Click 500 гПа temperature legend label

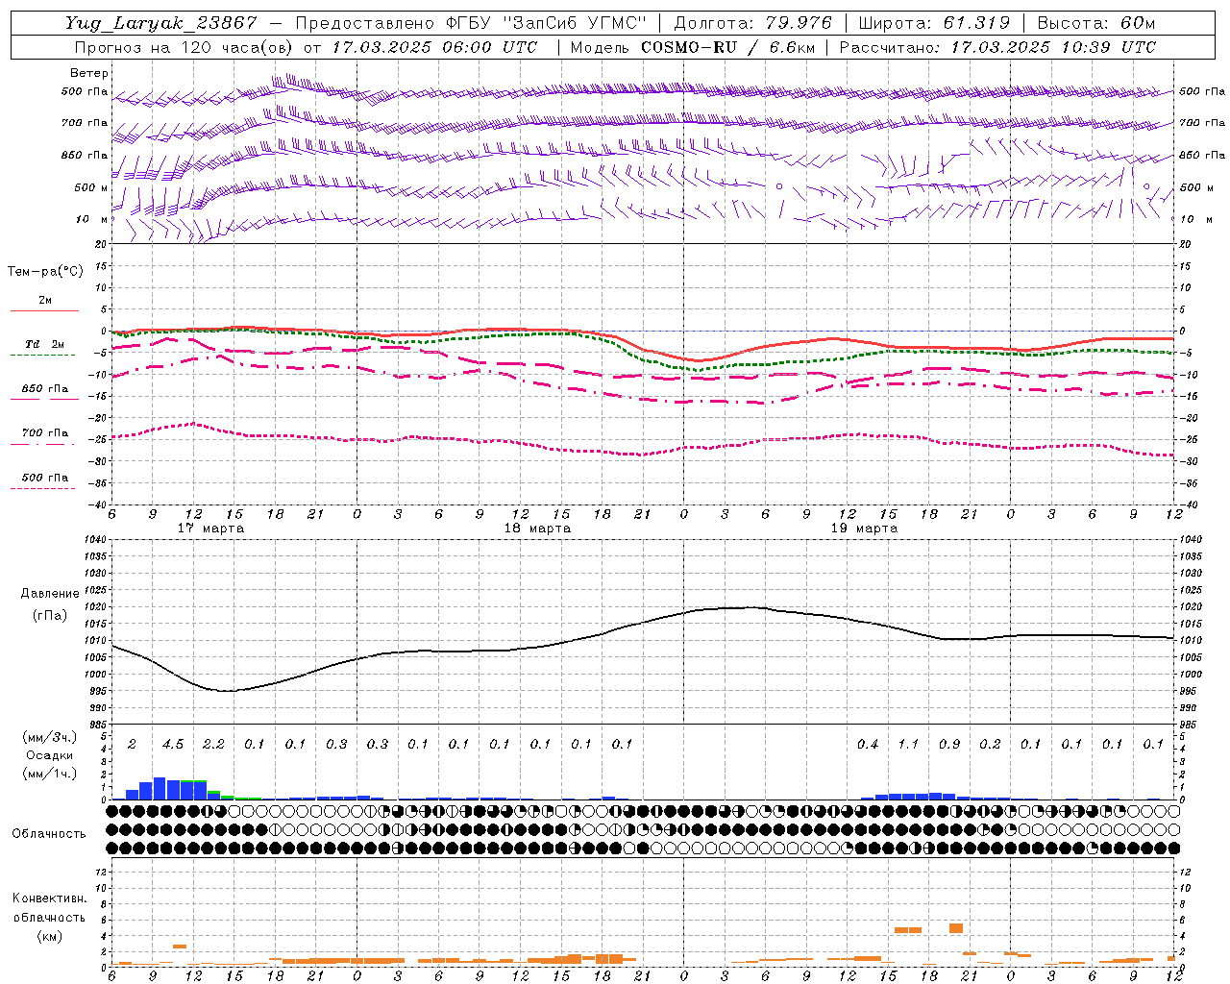pyautogui.click(x=45, y=478)
